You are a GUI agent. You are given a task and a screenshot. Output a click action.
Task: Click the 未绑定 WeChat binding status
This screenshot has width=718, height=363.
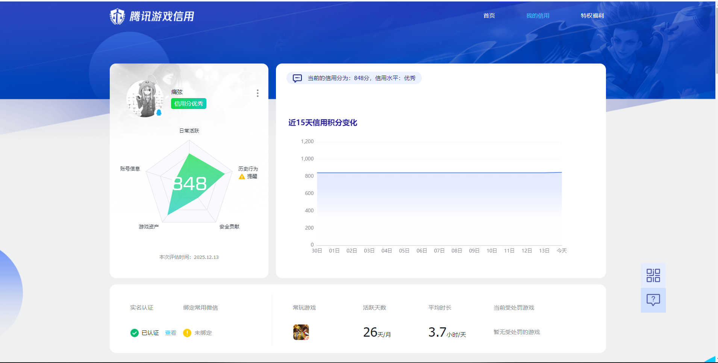pos(203,333)
